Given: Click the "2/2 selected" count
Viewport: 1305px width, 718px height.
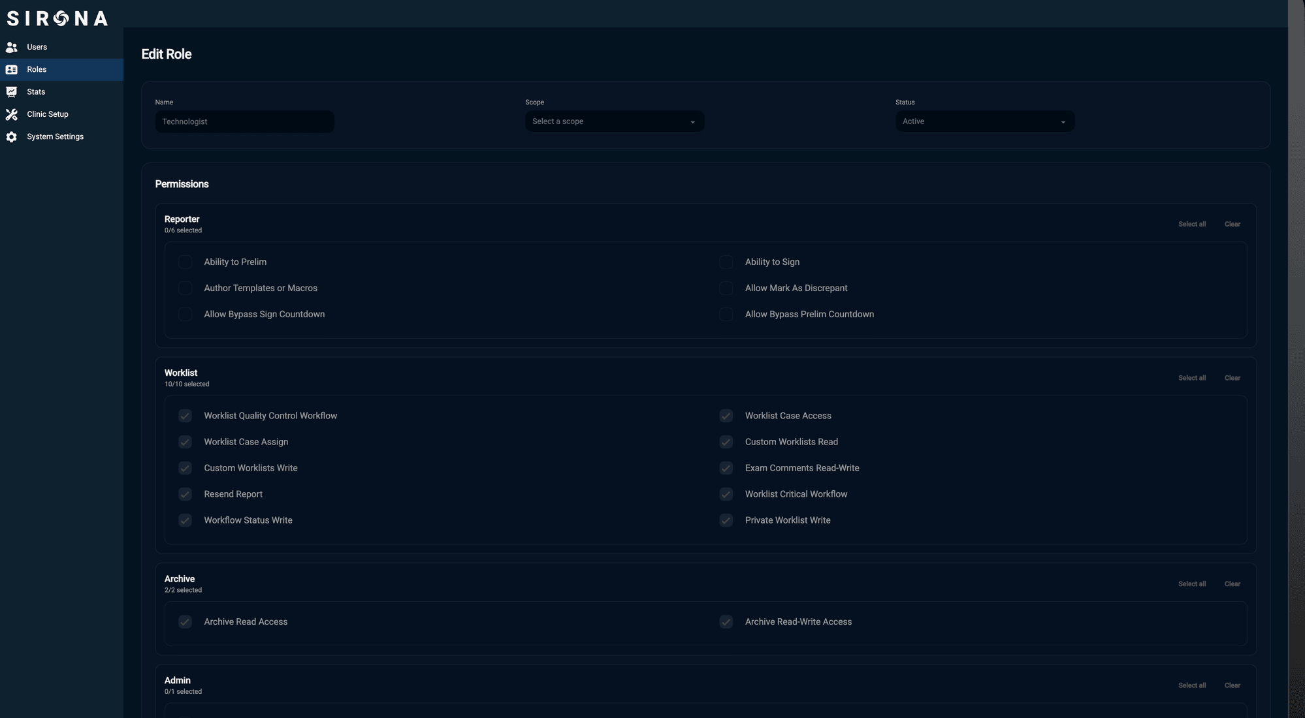Looking at the screenshot, I should 183,590.
